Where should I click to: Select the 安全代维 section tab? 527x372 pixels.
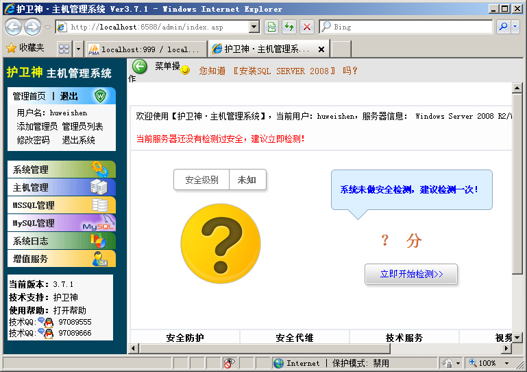coord(295,337)
